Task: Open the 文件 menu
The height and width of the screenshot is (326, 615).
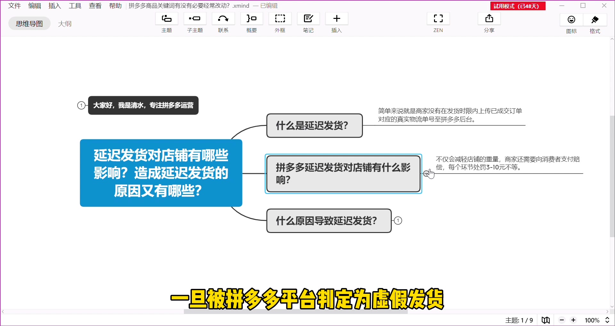Action: point(14,6)
